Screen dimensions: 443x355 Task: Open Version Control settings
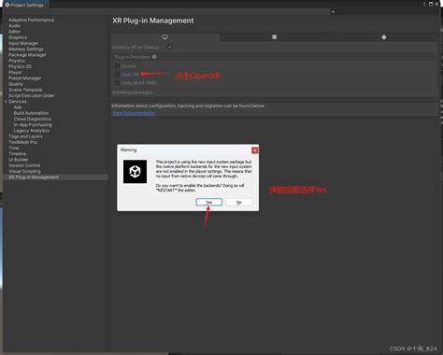pos(24,165)
